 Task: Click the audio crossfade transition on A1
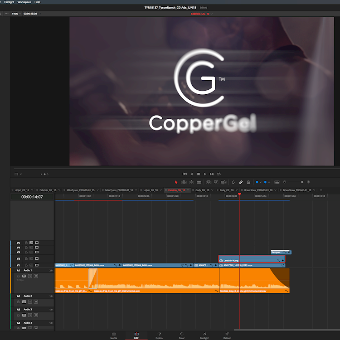tap(93, 278)
